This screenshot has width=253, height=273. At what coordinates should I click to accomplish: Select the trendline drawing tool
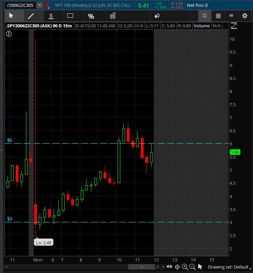[31, 16]
